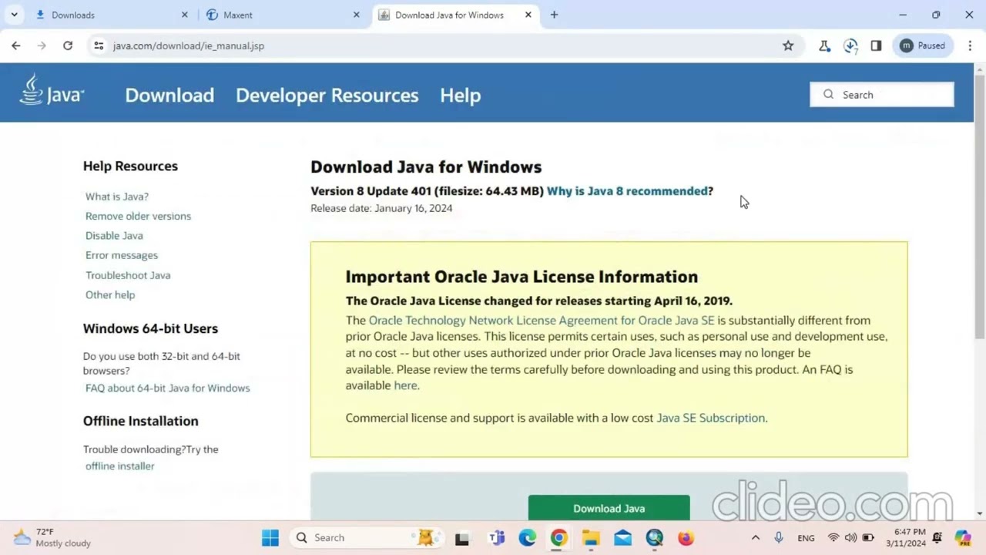
Task: Reload the page with the refresh icon
Action: [x=68, y=45]
